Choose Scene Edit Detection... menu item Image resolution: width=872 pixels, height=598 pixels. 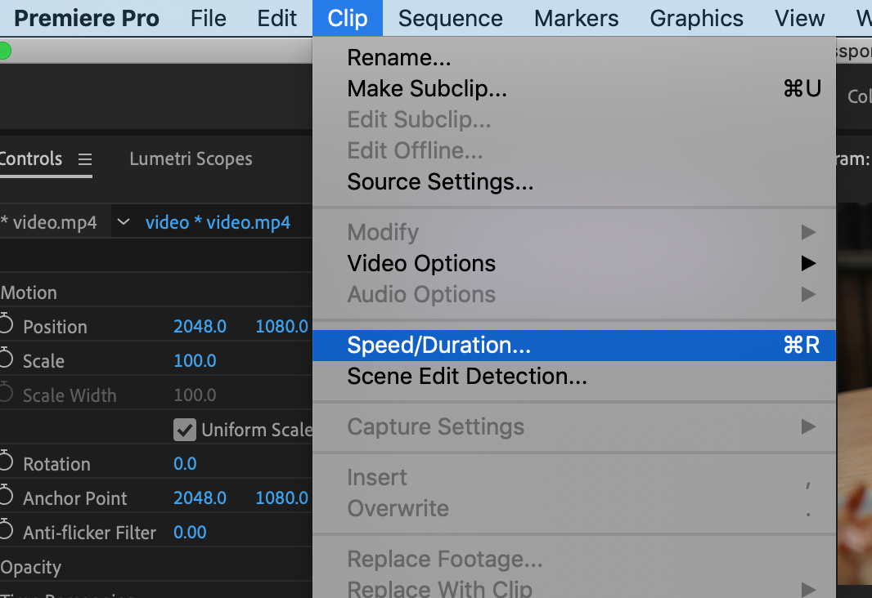(574, 377)
